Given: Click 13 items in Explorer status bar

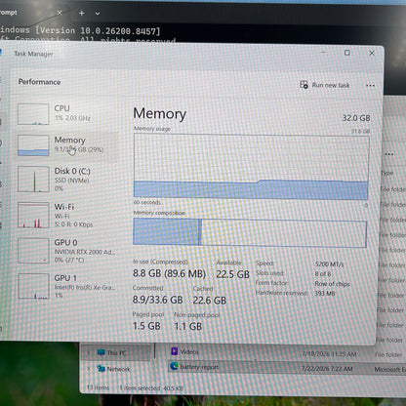Looking at the screenshot, I should (x=98, y=387).
